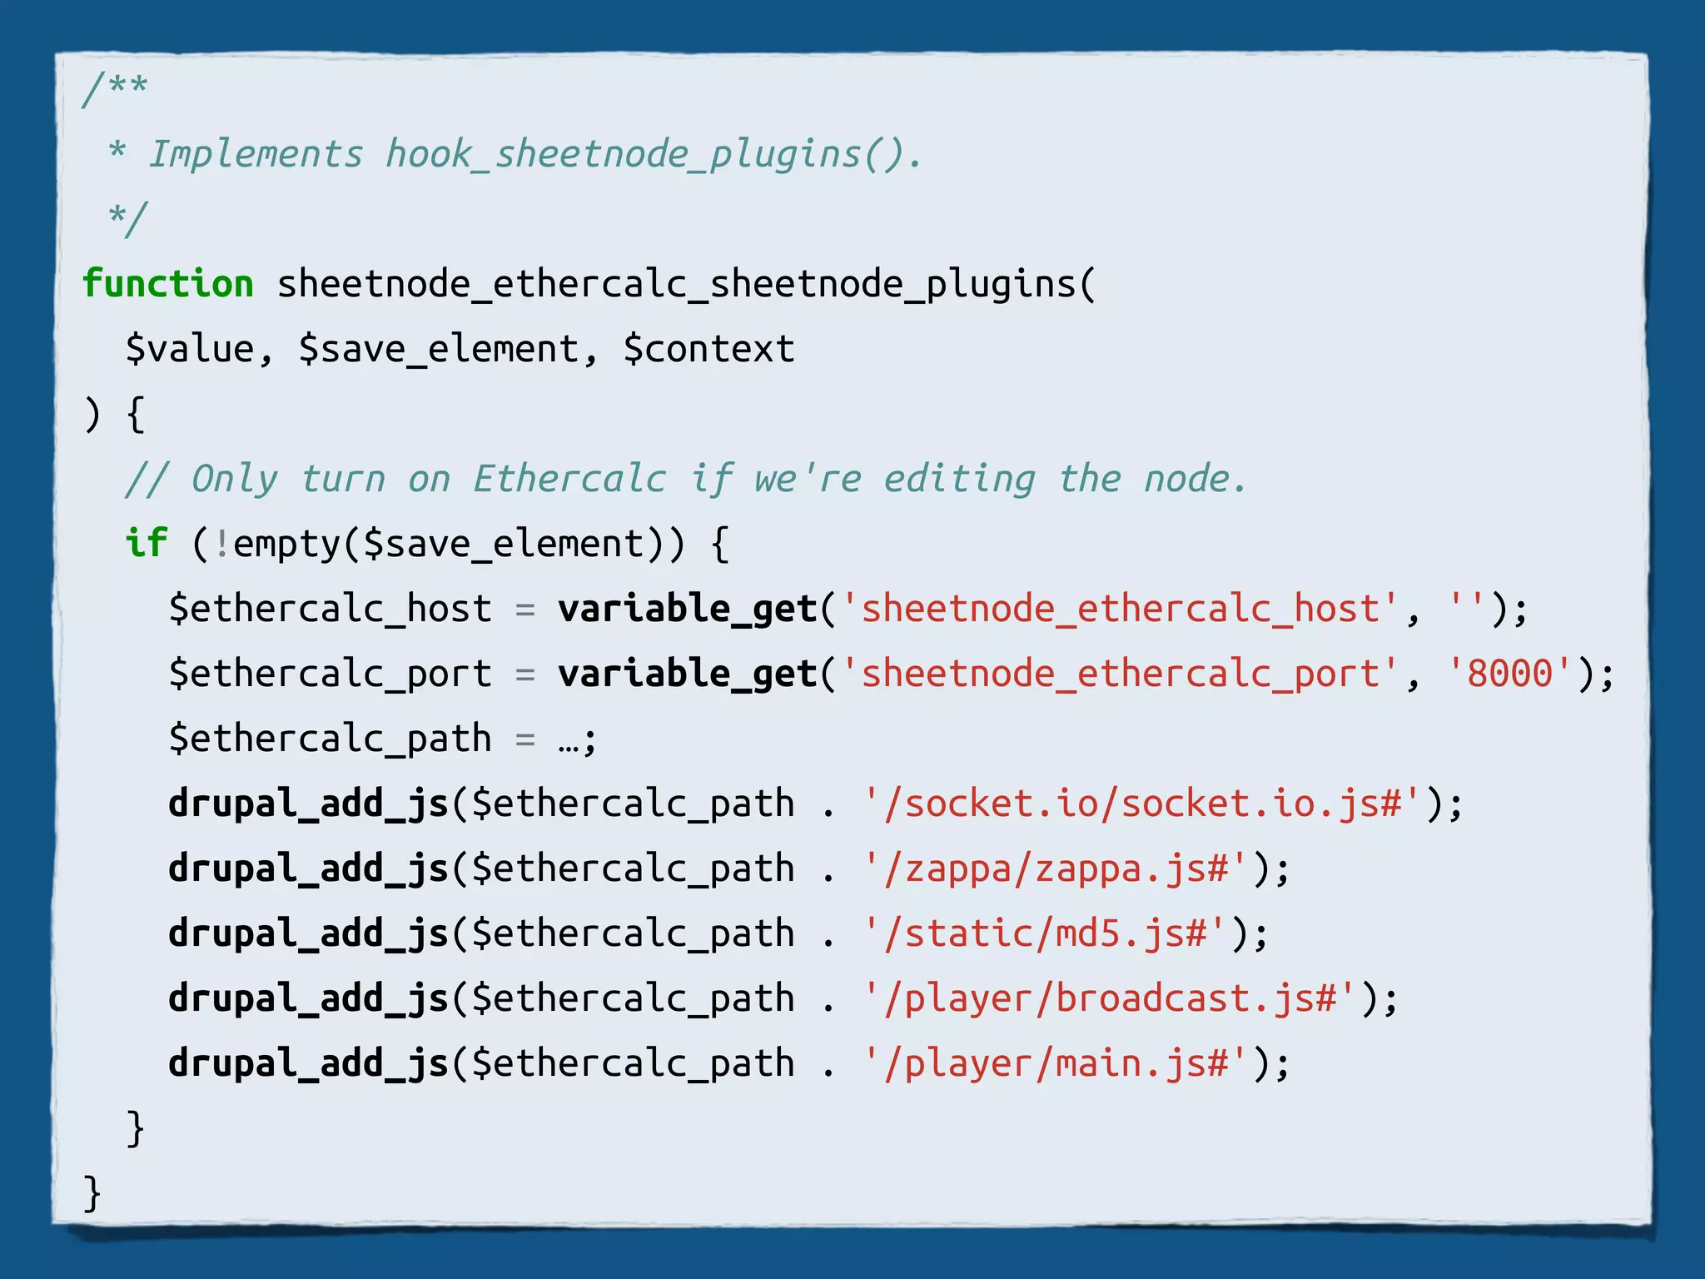Click the green 'if' keyword
The height and width of the screenshot is (1279, 1705).
(x=147, y=544)
